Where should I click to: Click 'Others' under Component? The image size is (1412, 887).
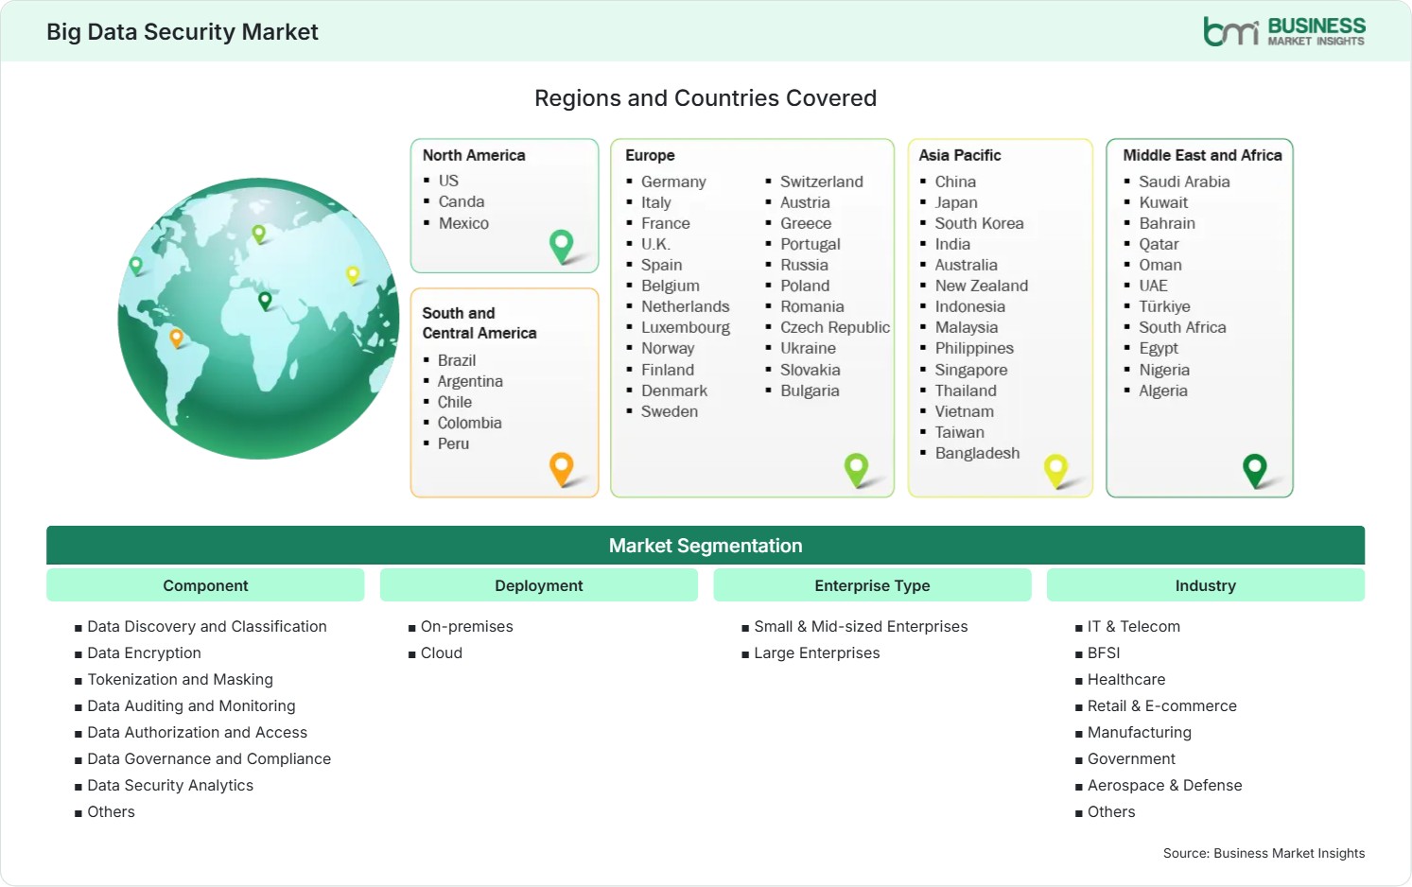click(x=111, y=811)
